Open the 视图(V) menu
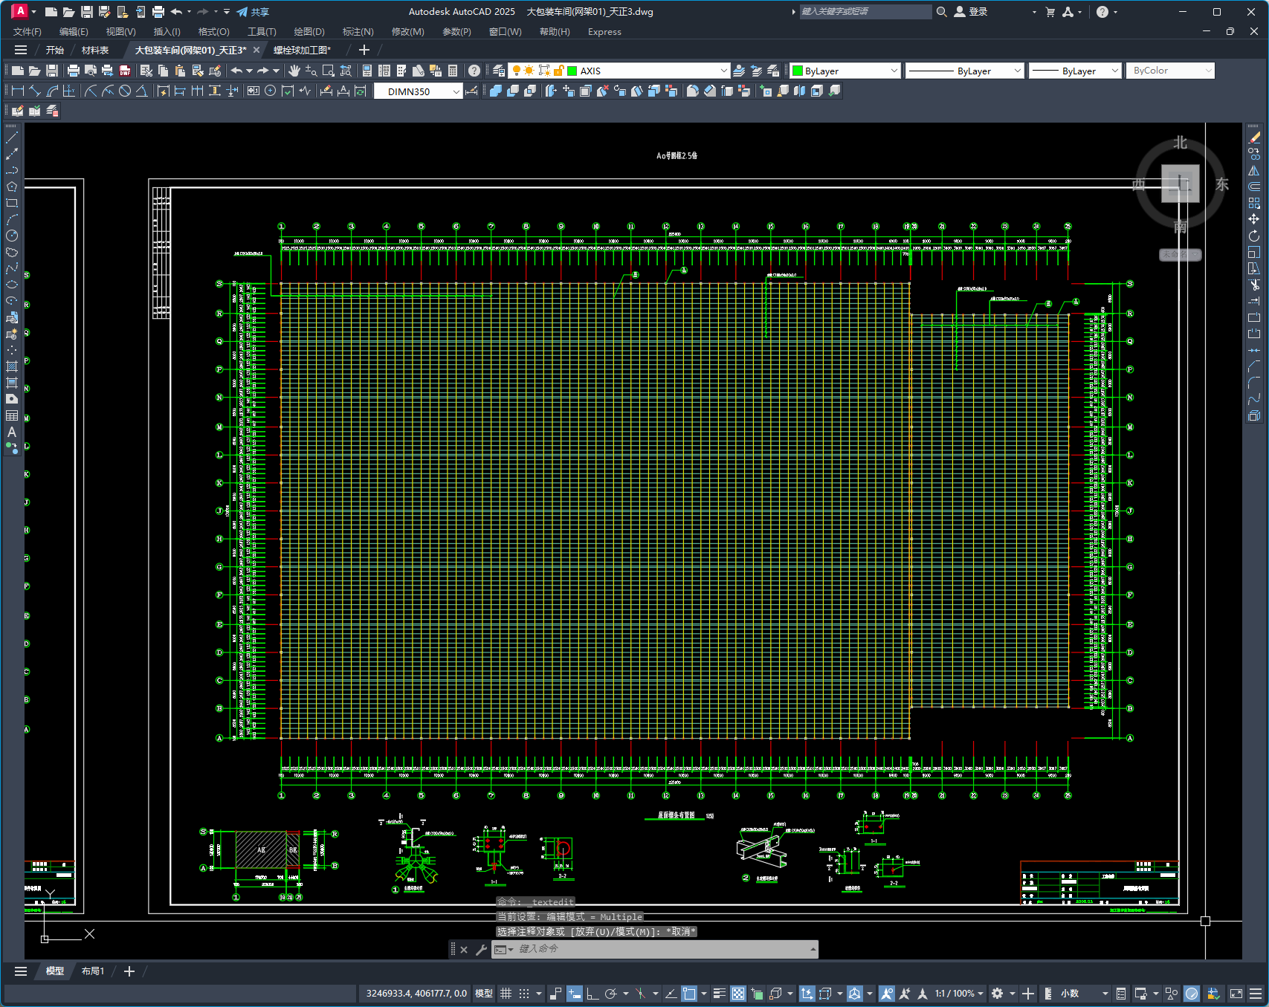Screen dimensions: 1269x1007 (x=120, y=32)
